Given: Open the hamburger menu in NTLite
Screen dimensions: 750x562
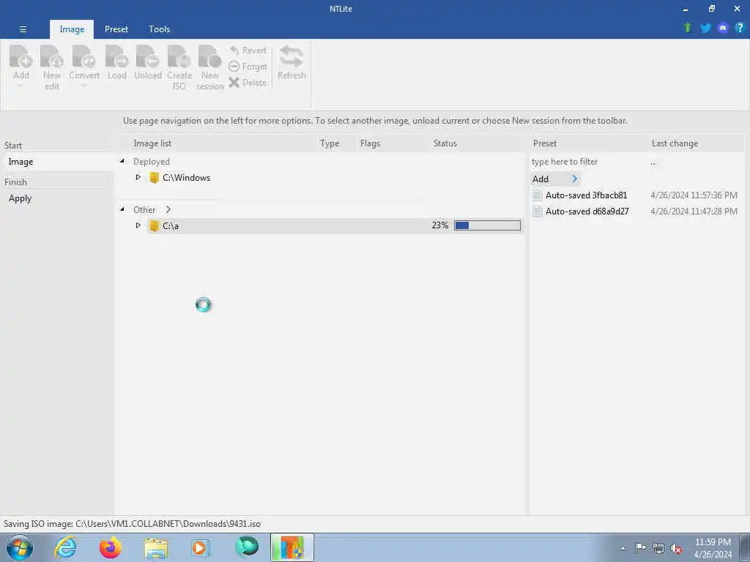Looking at the screenshot, I should pos(23,29).
